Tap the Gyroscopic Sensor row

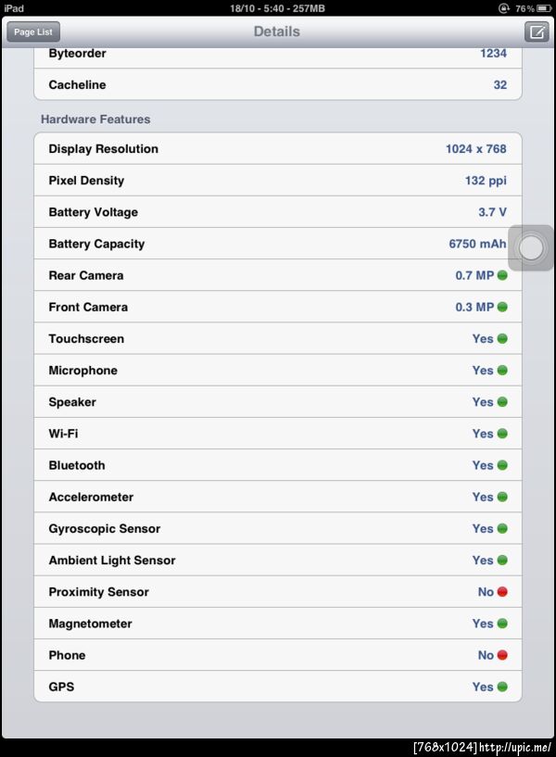[277, 529]
